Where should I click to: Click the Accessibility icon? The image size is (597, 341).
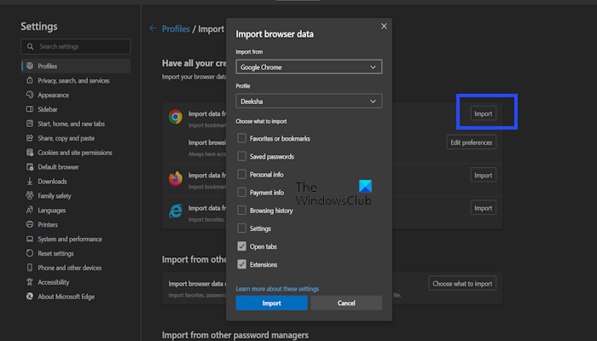(30, 282)
